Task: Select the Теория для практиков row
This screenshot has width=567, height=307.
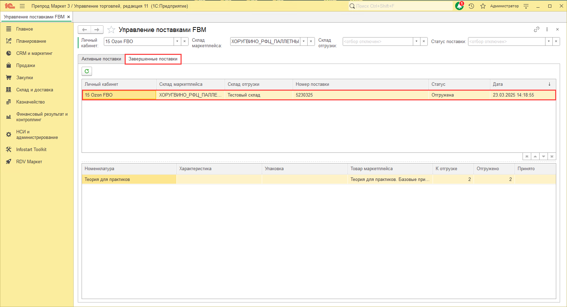Action: click(x=129, y=180)
